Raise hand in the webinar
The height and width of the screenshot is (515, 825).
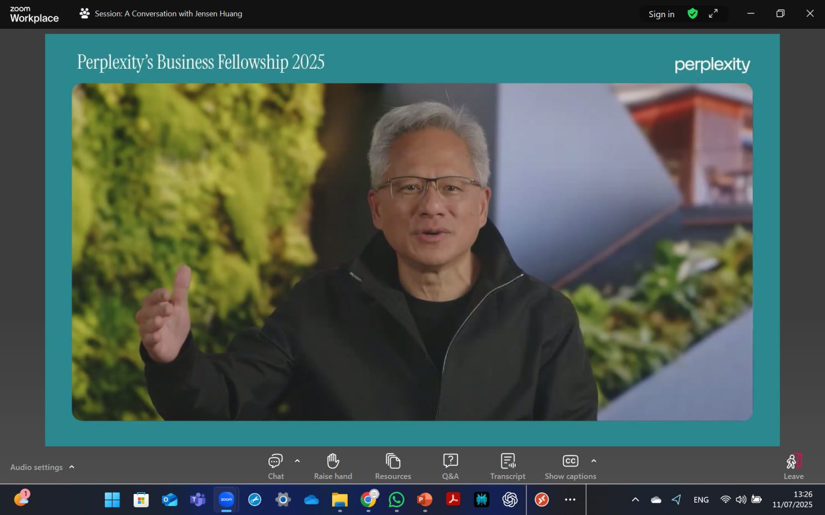click(x=333, y=467)
